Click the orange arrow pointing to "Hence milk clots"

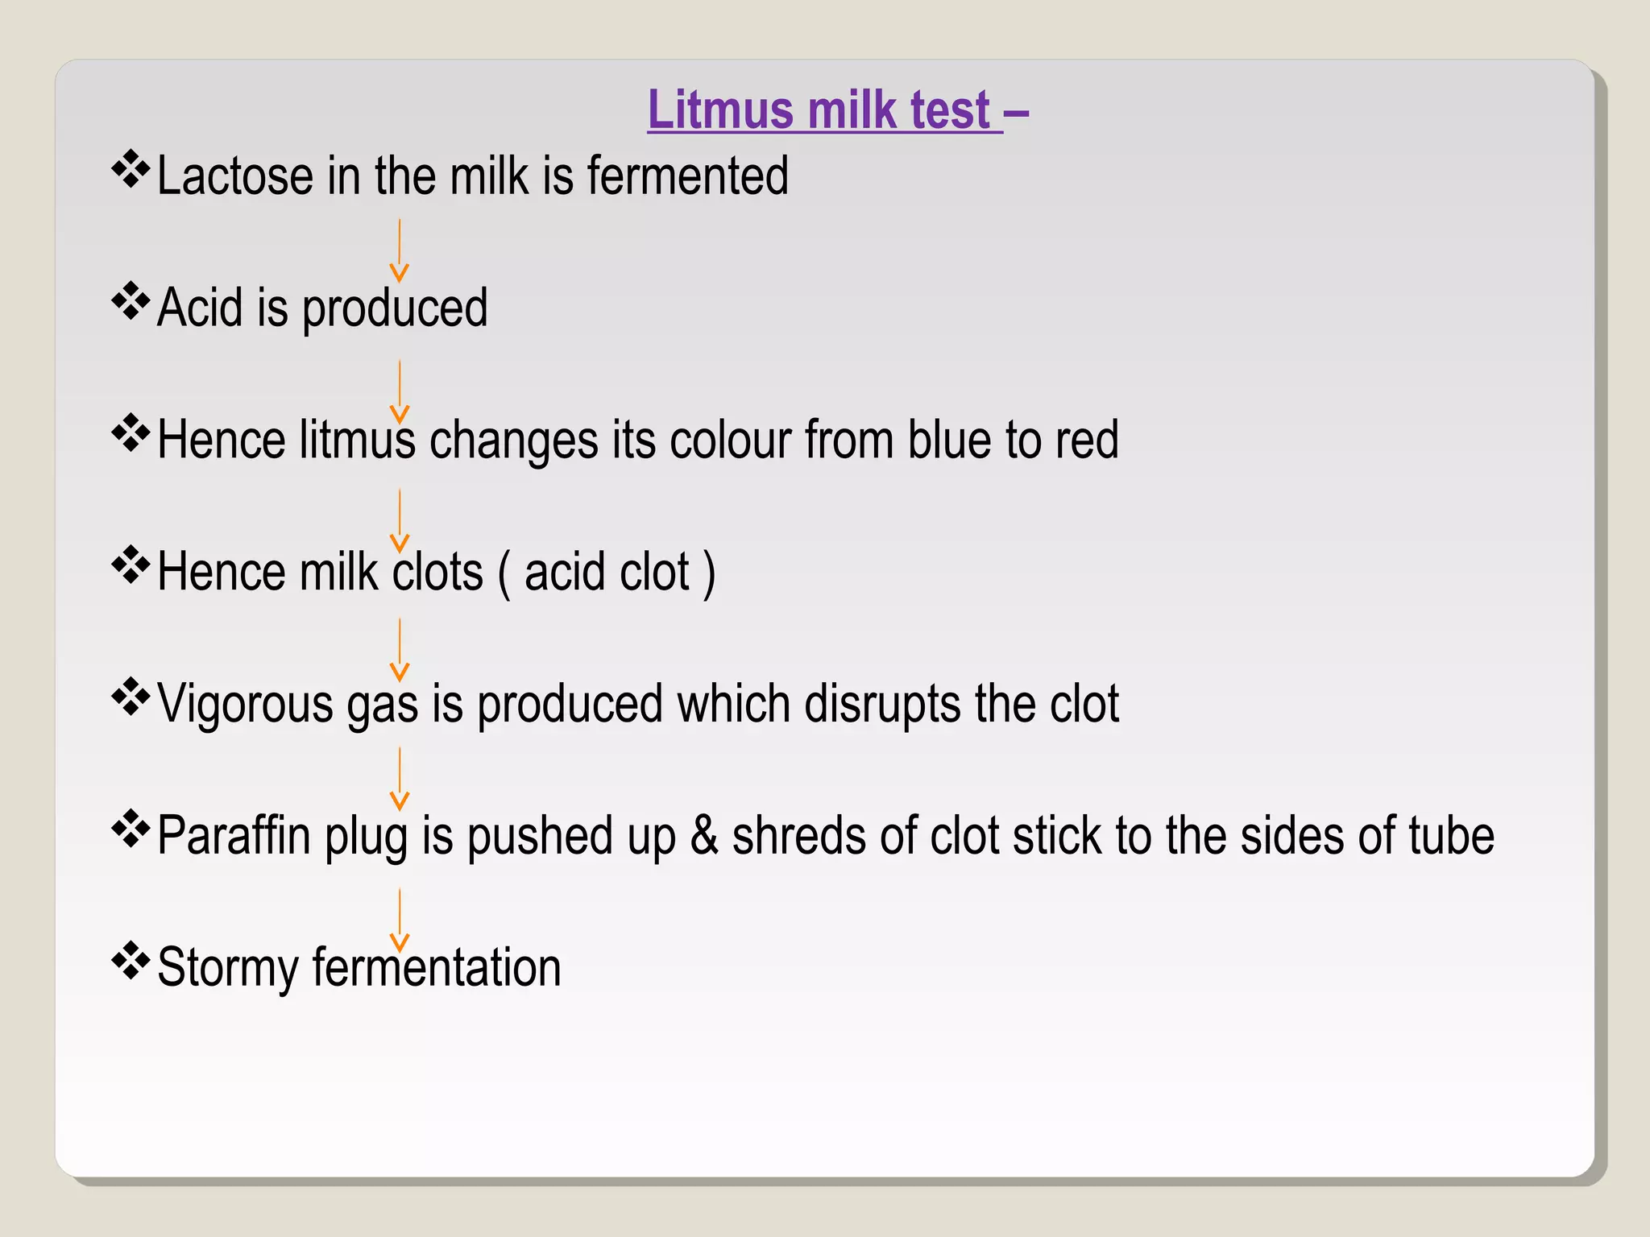pyautogui.click(x=400, y=519)
